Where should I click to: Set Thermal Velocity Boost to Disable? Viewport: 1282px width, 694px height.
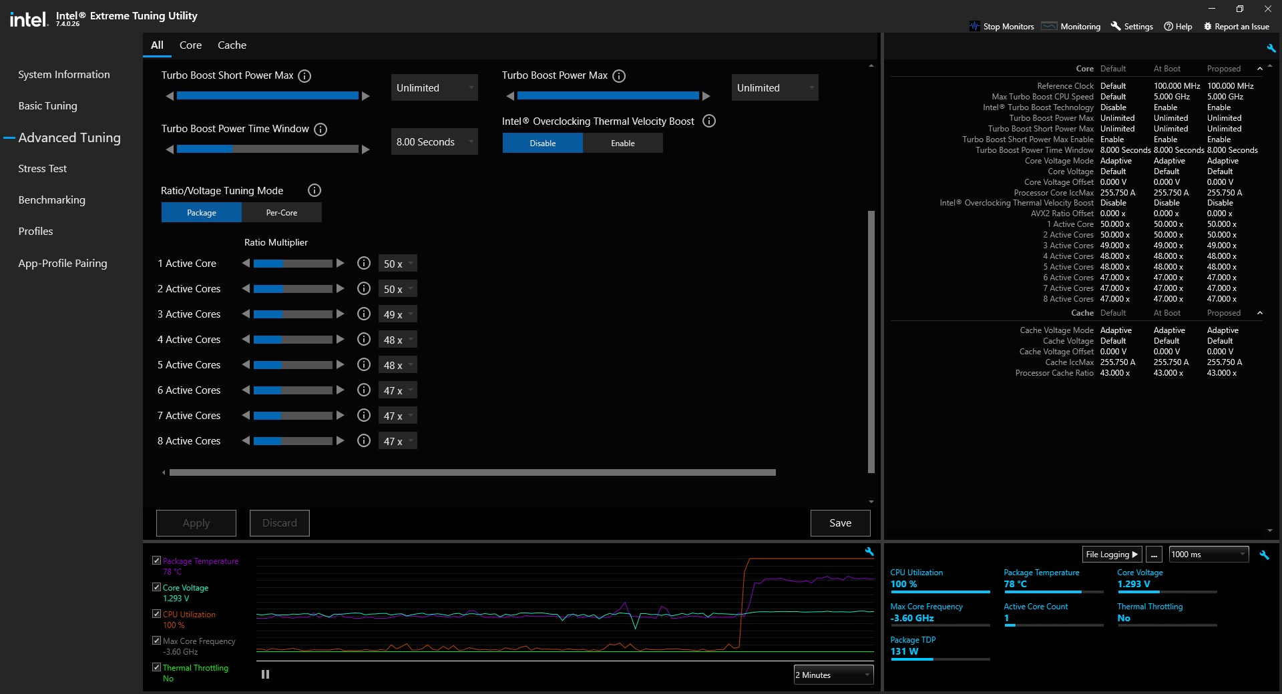point(543,143)
